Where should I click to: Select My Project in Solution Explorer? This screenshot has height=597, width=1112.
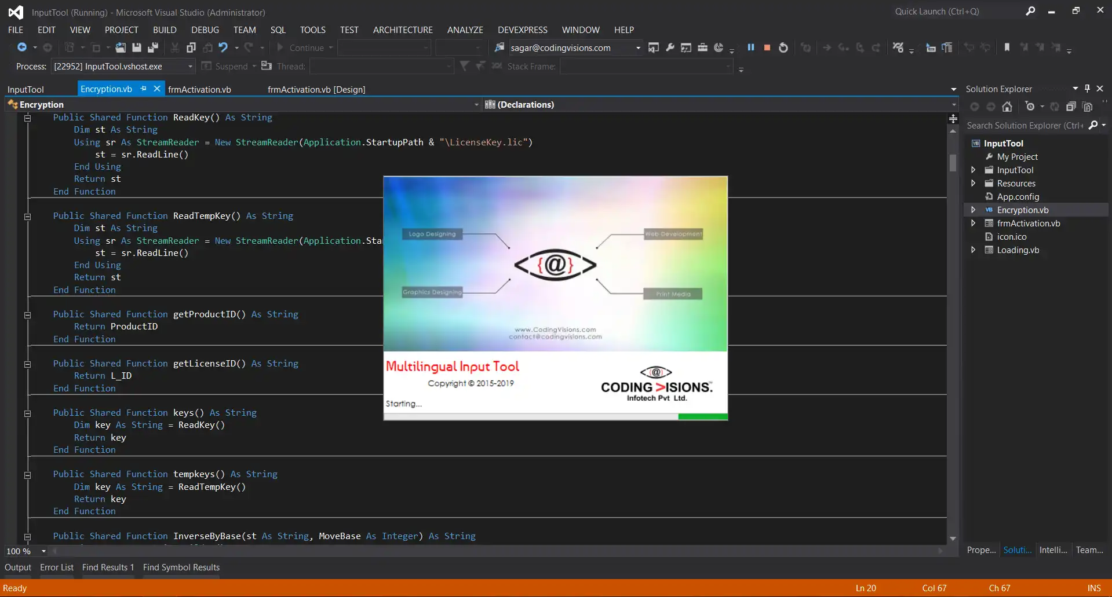[x=1017, y=156]
